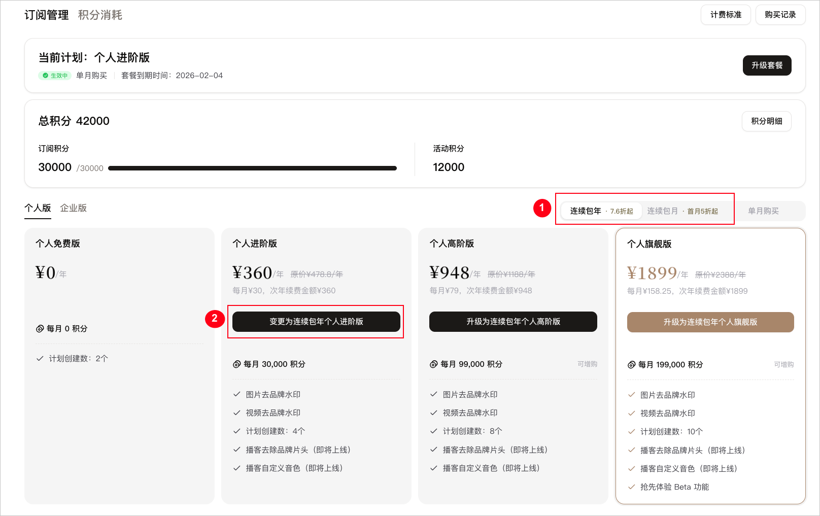820x516 pixels.
Task: Click the 总积分 42000 heading
Action: coord(74,121)
